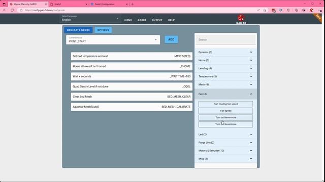This screenshot has width=325, height=182.
Task: Add the Fan speed command
Action: pyautogui.click(x=225, y=111)
